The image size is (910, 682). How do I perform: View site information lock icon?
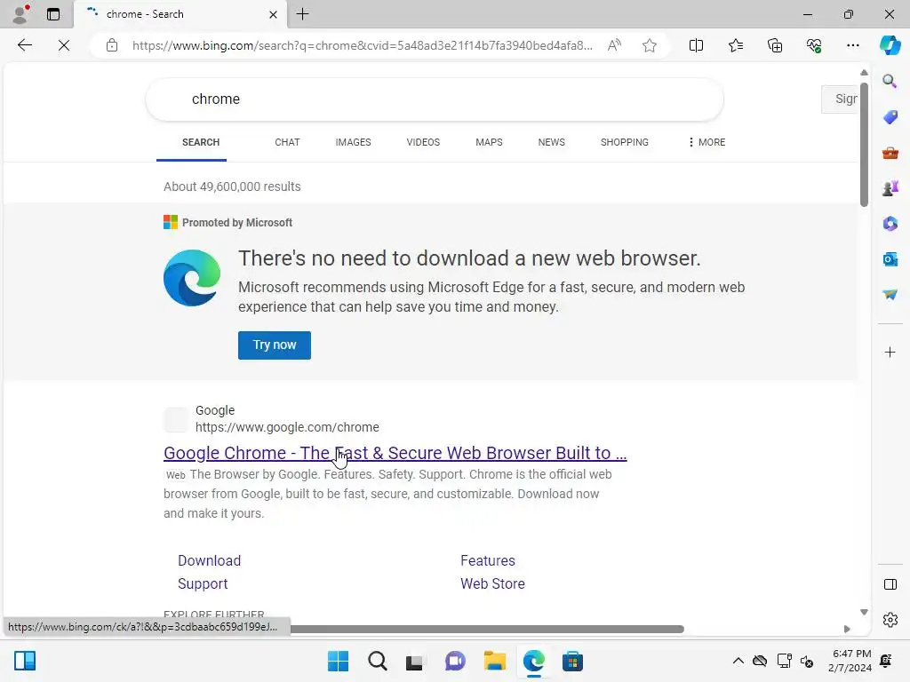coord(112,45)
